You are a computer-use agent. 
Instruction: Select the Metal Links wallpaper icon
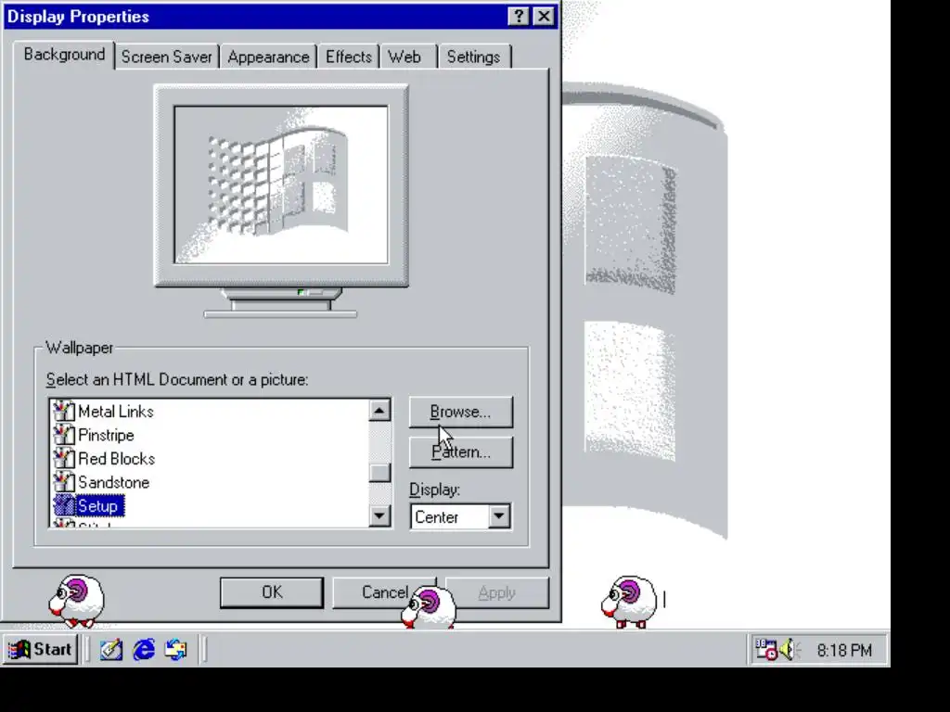click(x=64, y=411)
